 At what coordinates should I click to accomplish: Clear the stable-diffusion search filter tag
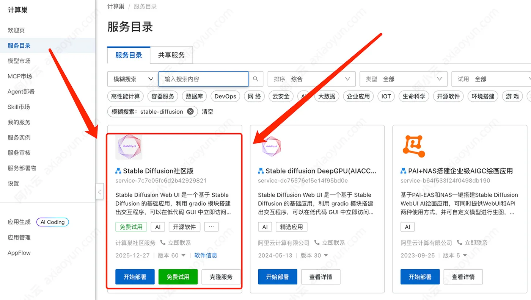190,112
